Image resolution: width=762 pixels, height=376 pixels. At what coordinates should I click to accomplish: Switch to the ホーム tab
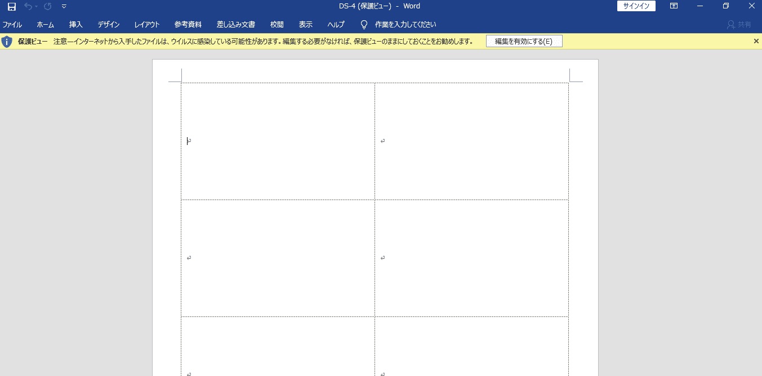(x=46, y=25)
